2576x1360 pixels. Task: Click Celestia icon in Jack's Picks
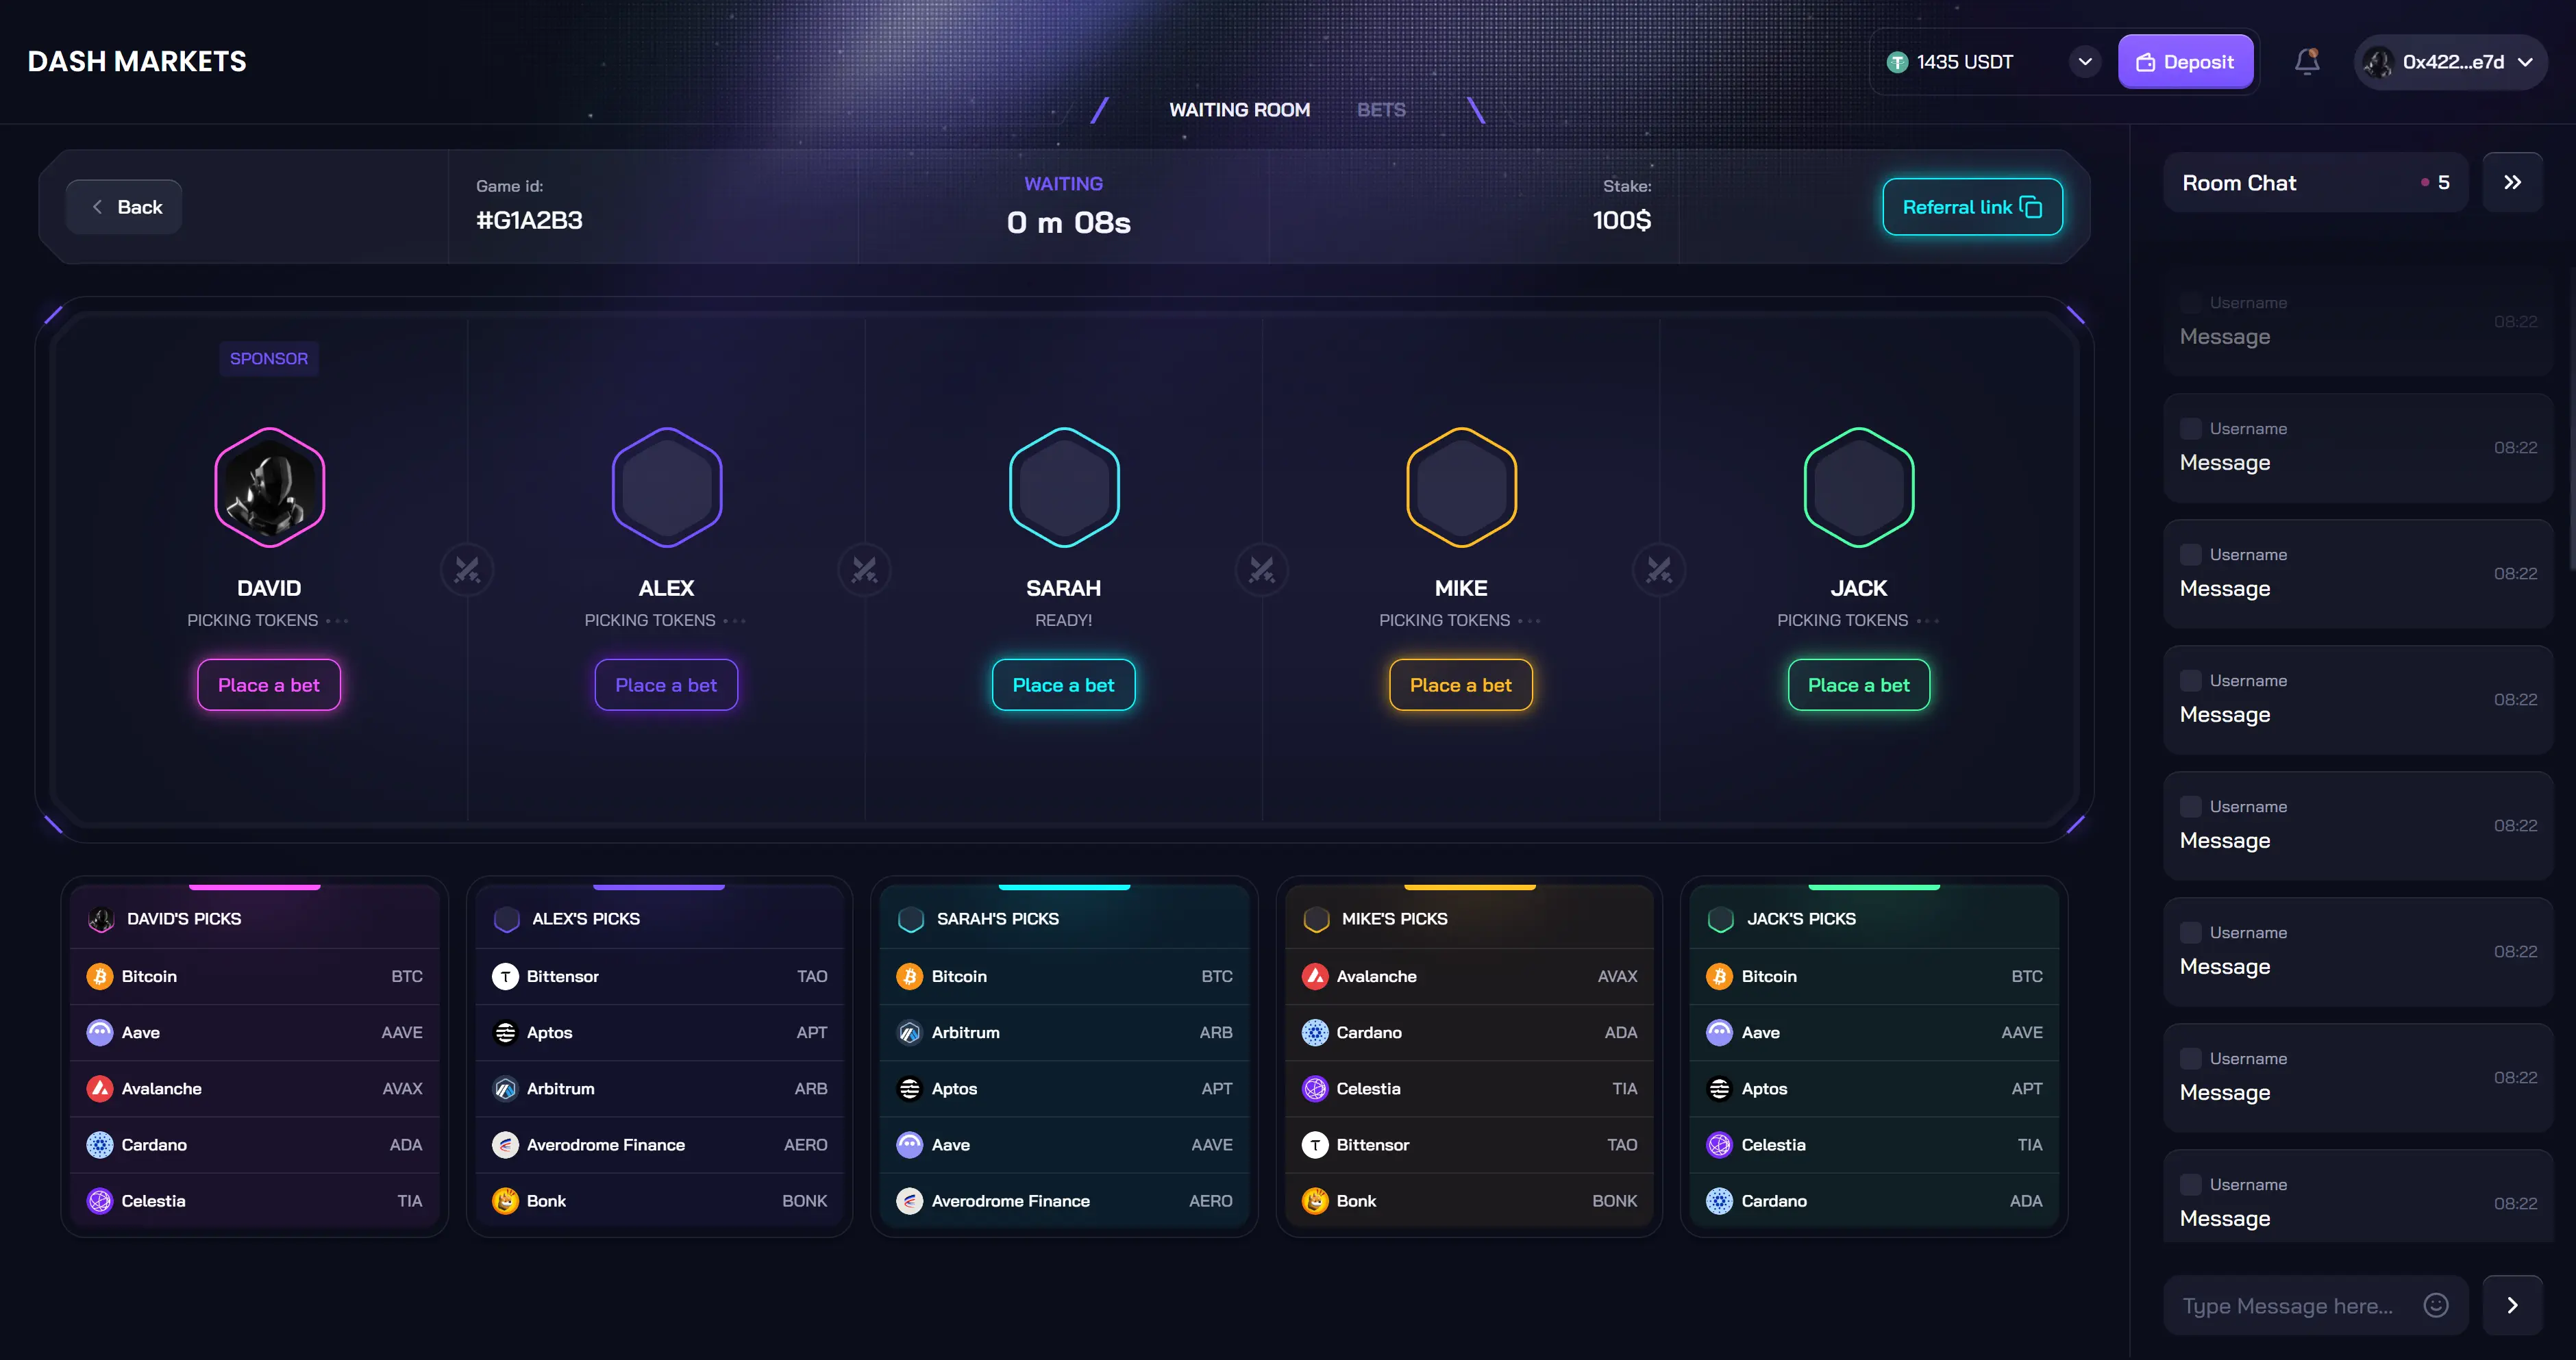(x=1719, y=1144)
